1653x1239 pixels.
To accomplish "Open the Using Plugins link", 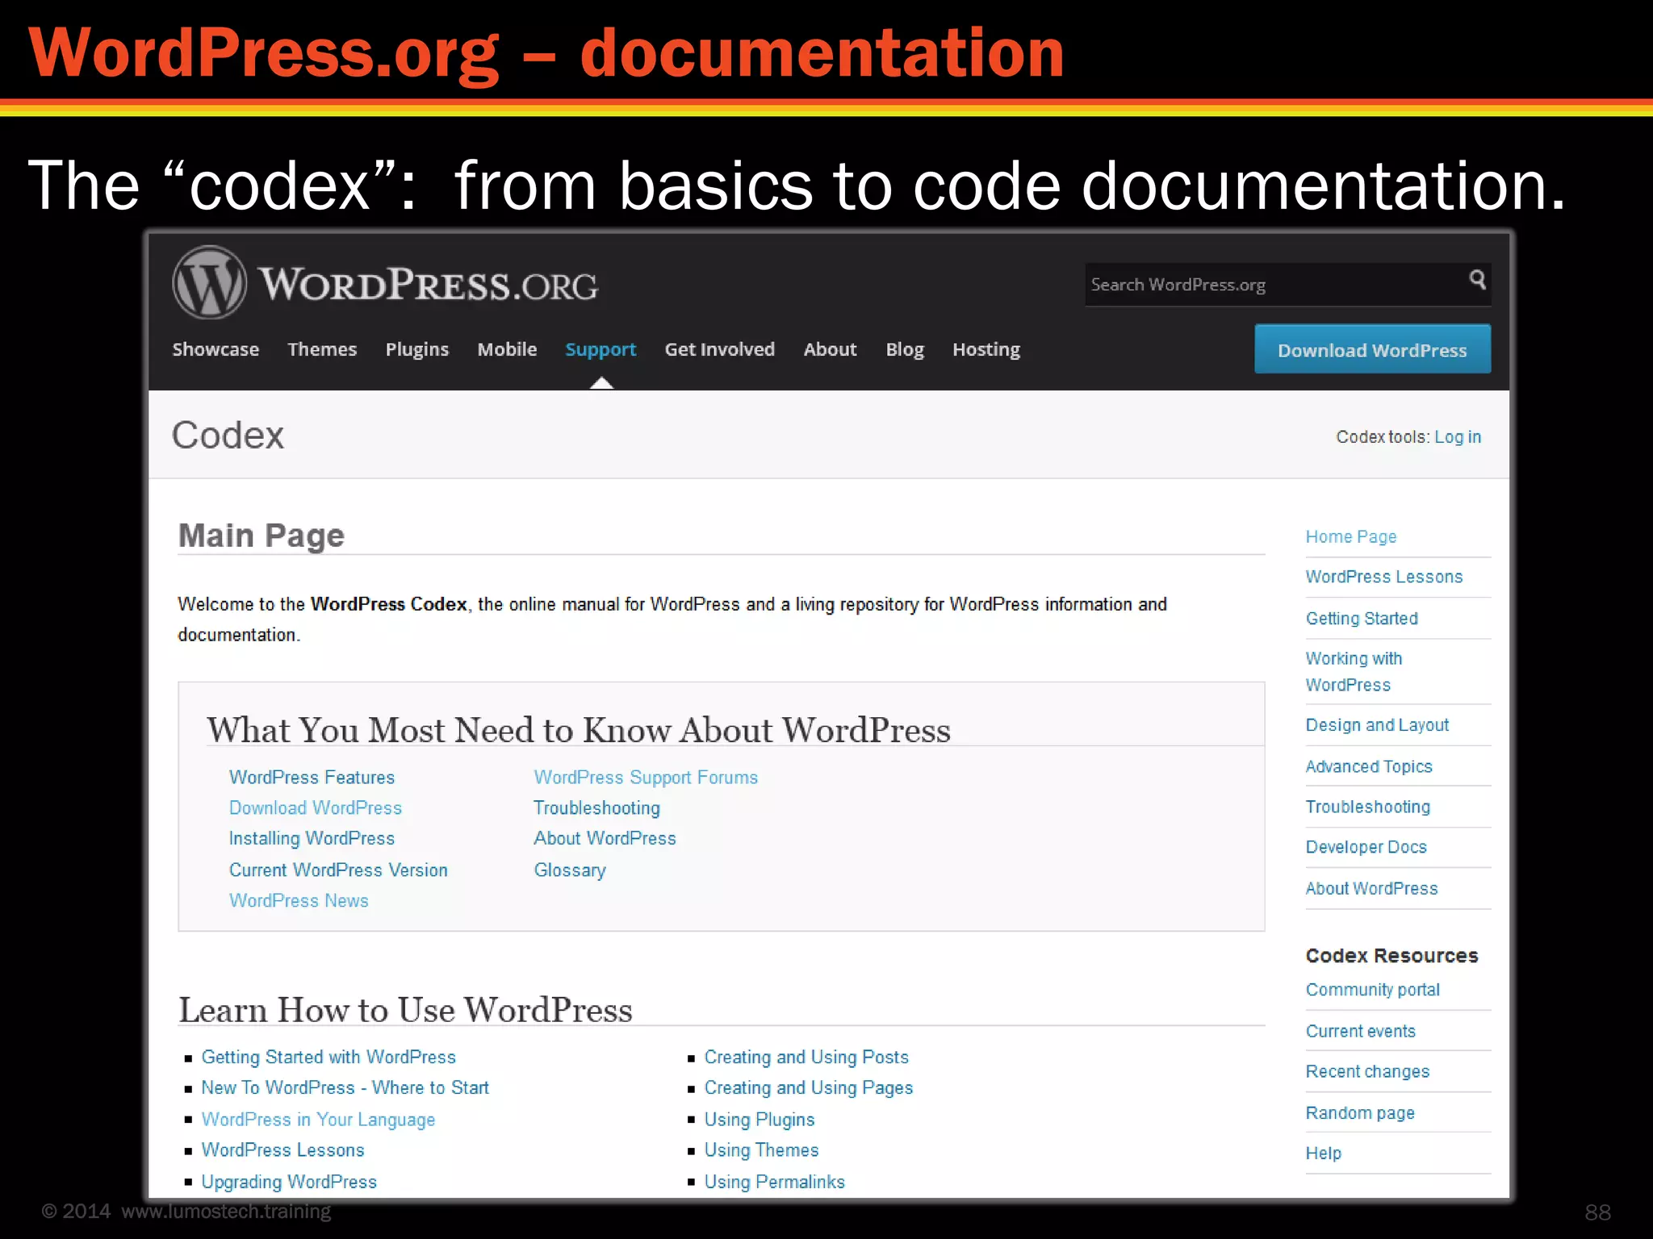I will click(x=759, y=1119).
